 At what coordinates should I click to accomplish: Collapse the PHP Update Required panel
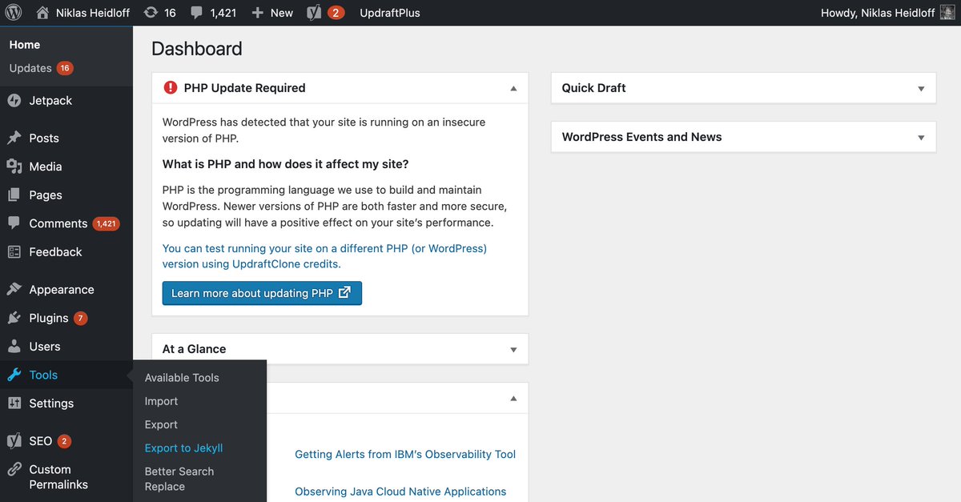tap(513, 88)
